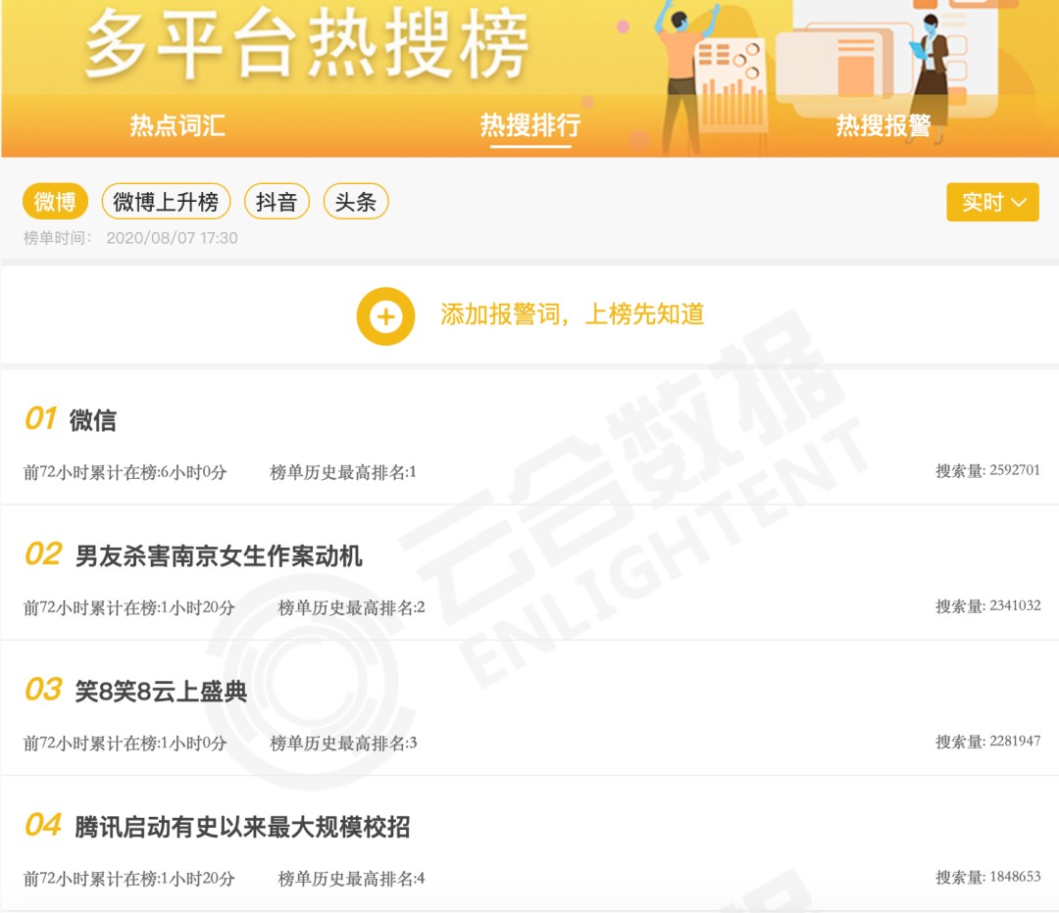Click search volume 搜索量: 1848653
This screenshot has width=1059, height=913.
point(987,877)
